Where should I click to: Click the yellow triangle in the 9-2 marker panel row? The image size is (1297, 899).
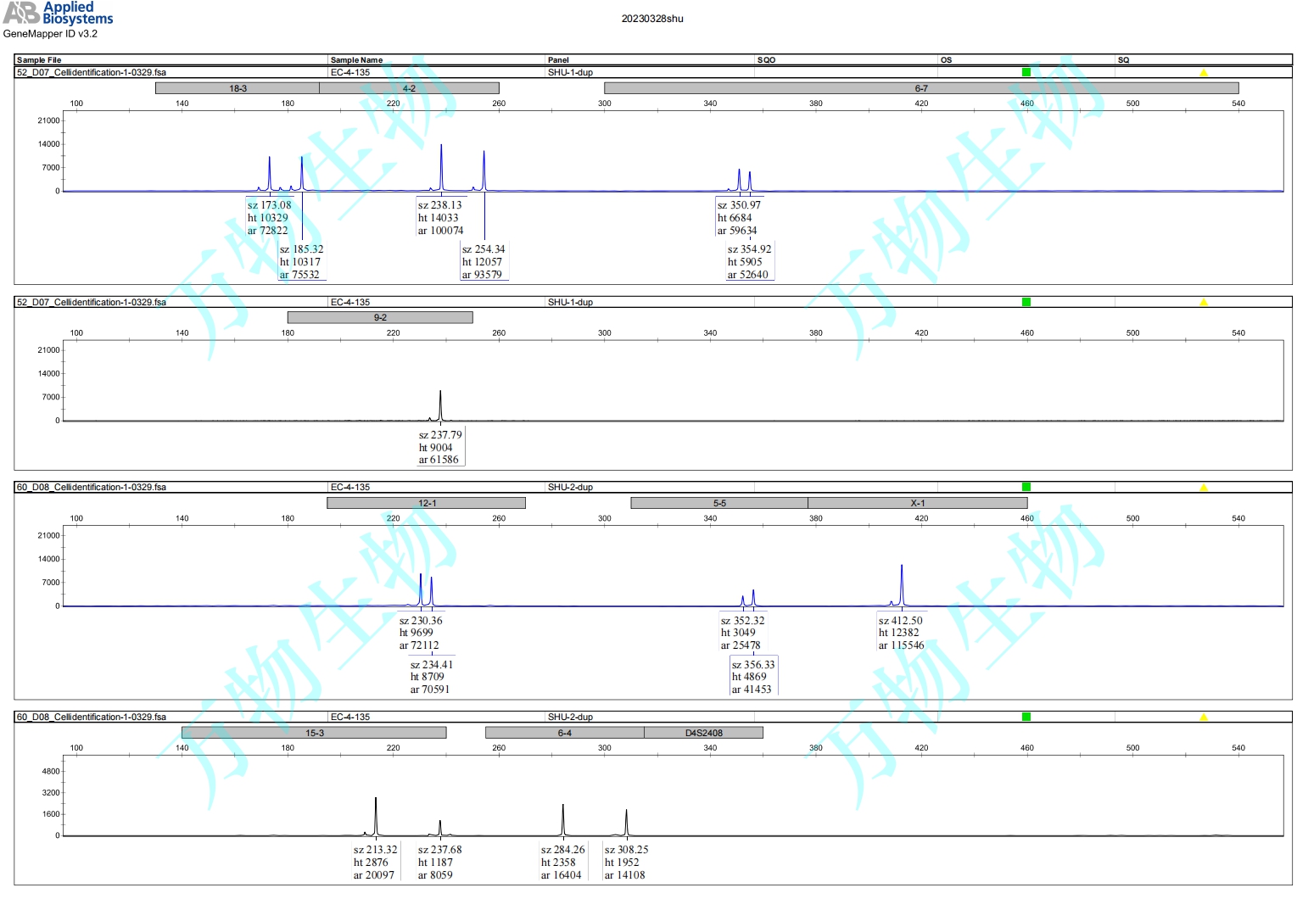pyautogui.click(x=1203, y=303)
